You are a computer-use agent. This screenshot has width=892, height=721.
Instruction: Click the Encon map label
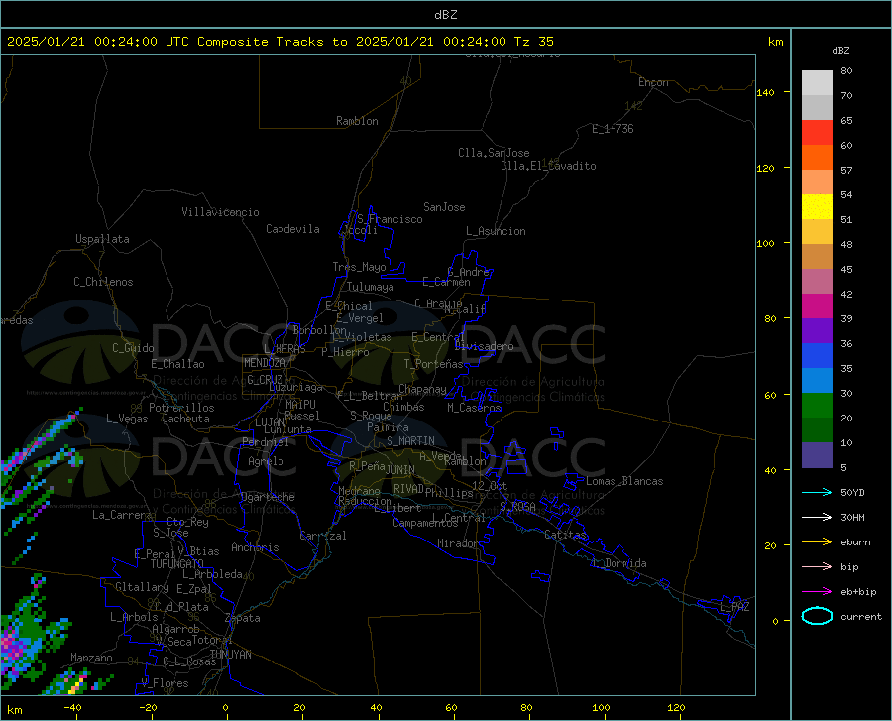point(653,82)
